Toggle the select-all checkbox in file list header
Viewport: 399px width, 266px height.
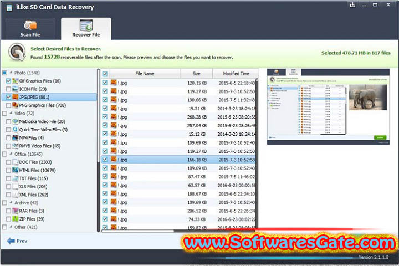105,74
